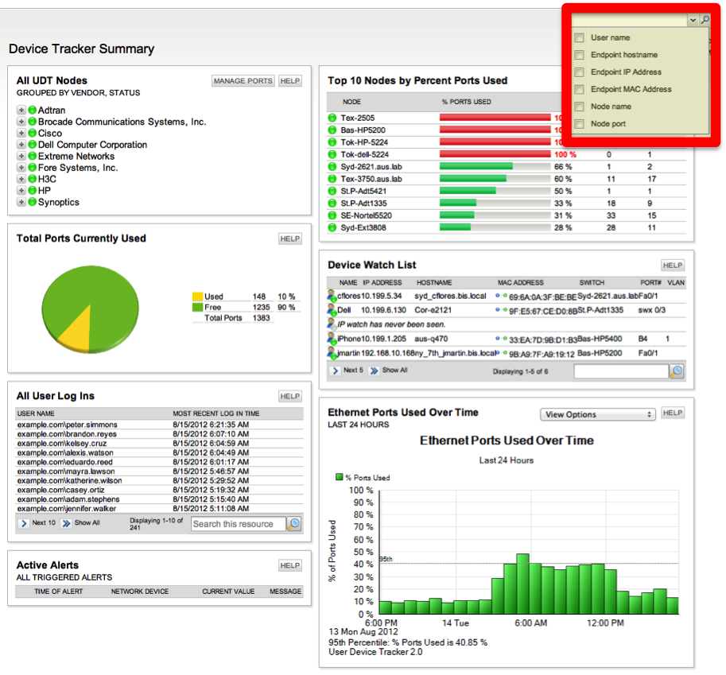Screen dimensions: 726x675
Task: Sort by Most Recent Log In Time column
Action: coord(215,413)
